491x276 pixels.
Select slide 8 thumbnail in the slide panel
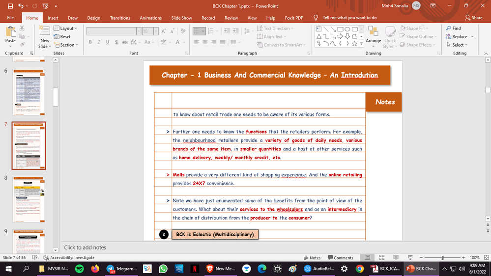[29, 199]
